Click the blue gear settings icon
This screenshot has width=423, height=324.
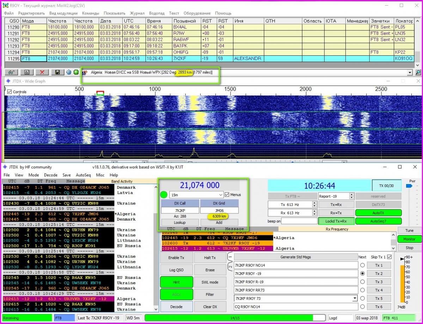coord(69,72)
